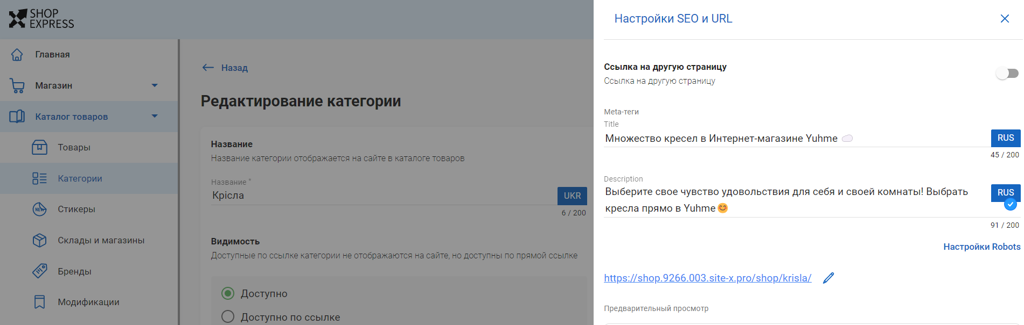Click the shopping cart icon beside Магазин
The width and height of the screenshot is (1024, 325).
pos(17,85)
